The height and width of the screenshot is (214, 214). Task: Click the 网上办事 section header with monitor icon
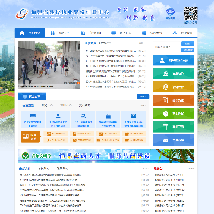point(32,96)
